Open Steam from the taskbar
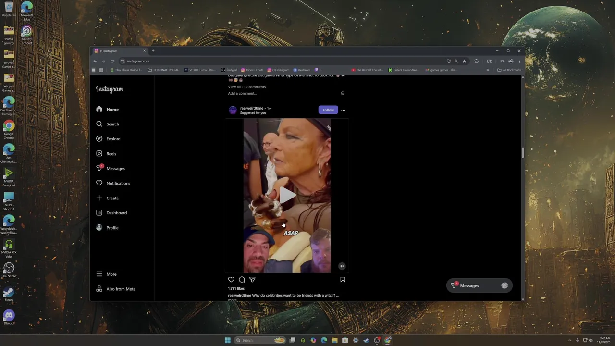 point(366,340)
